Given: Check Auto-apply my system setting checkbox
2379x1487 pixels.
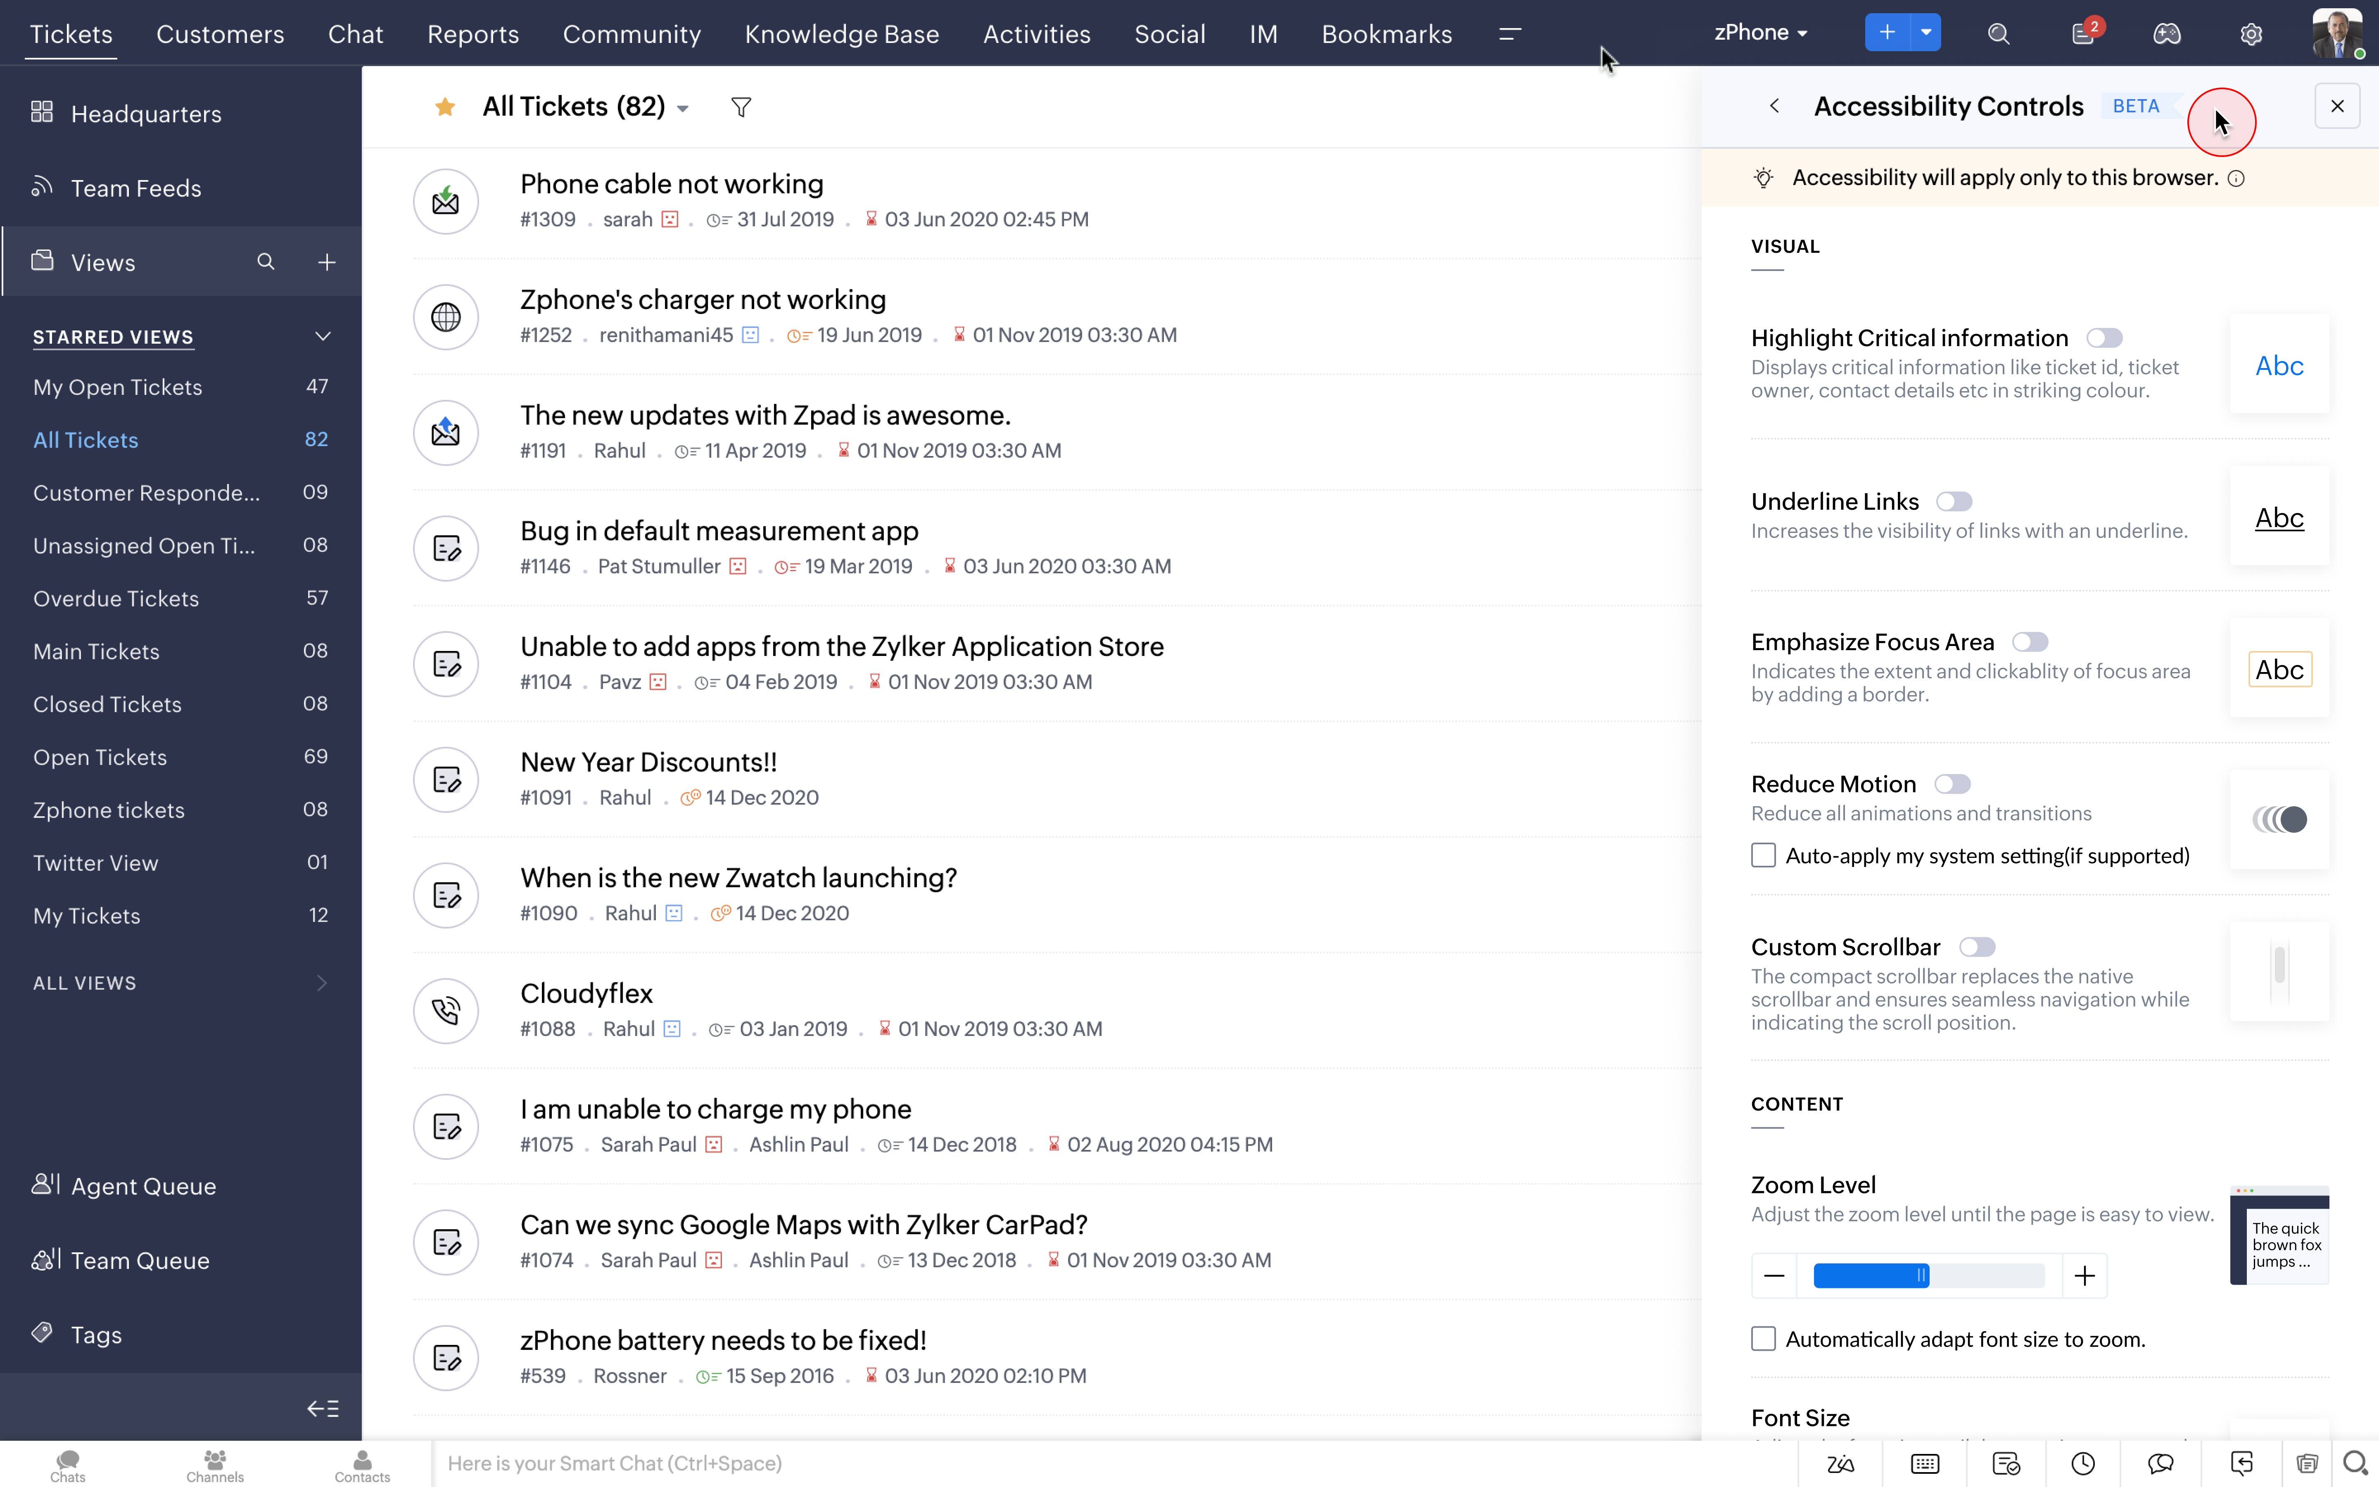Looking at the screenshot, I should coord(1764,855).
